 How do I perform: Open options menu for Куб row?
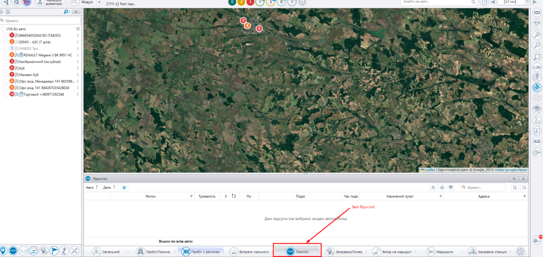tap(78, 68)
